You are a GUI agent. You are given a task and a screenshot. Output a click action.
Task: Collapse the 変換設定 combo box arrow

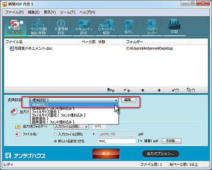point(116,100)
